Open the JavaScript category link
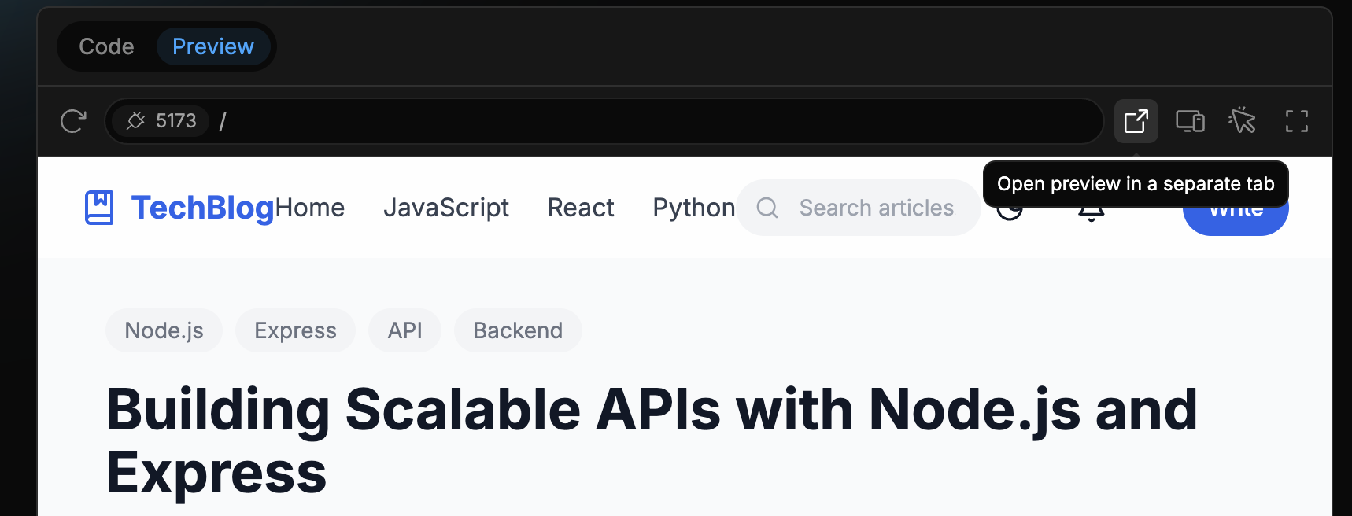This screenshot has width=1352, height=516. click(x=446, y=208)
